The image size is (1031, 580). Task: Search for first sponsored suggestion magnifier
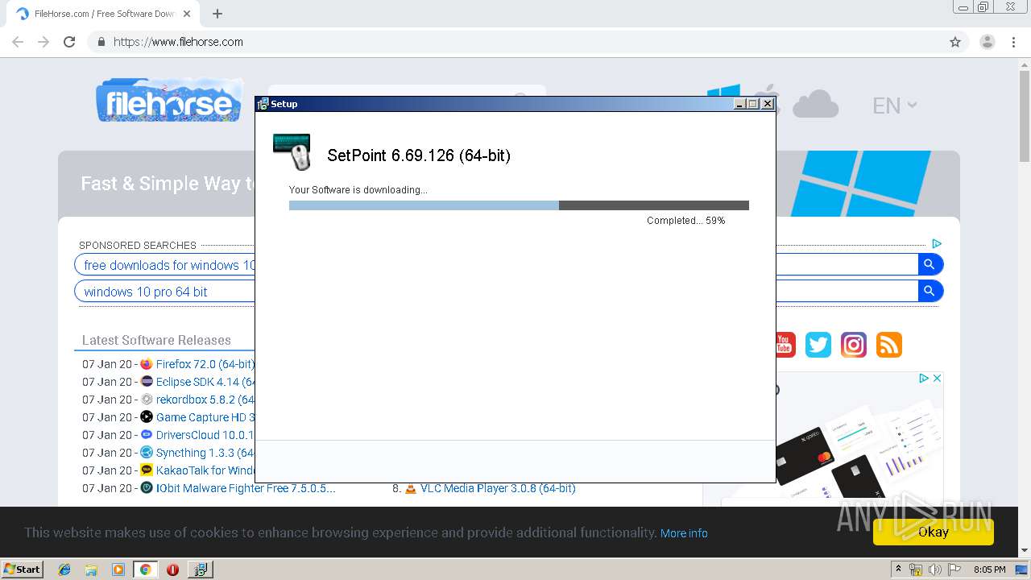click(x=930, y=264)
